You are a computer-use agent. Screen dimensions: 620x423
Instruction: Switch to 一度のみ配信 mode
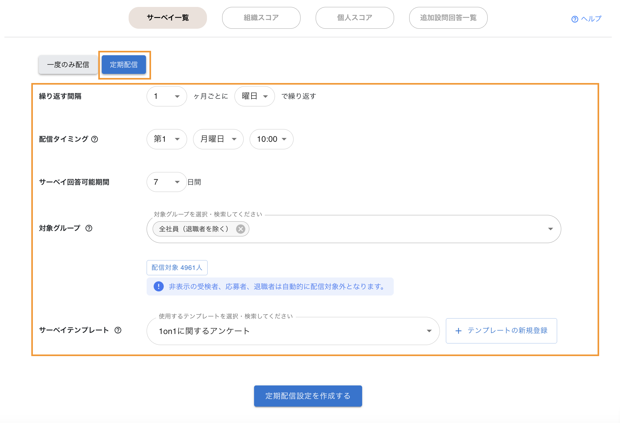[x=68, y=65]
